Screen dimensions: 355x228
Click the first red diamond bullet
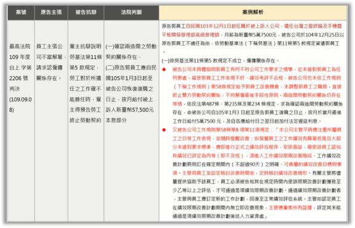click(x=164, y=69)
